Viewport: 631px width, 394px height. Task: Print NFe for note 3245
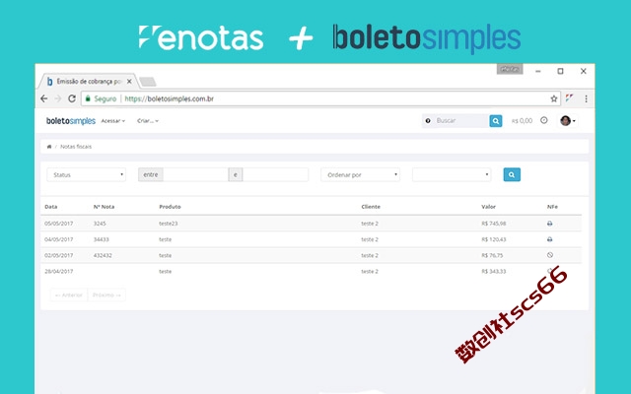(550, 224)
